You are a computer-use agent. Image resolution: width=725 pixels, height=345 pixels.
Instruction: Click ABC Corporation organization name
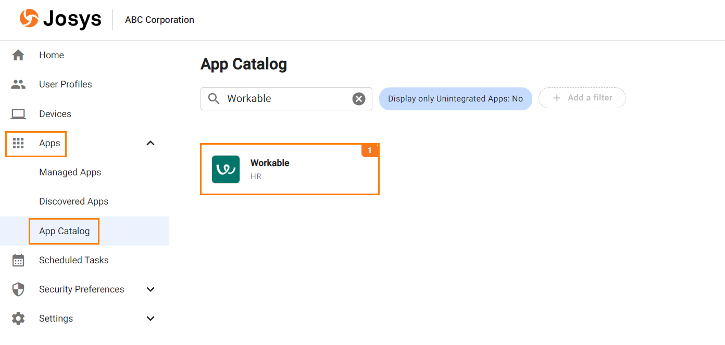(159, 20)
